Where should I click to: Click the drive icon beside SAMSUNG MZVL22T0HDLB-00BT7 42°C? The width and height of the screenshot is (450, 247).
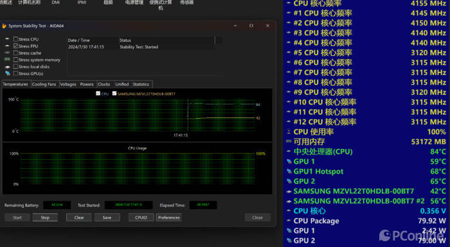pyautogui.click(x=289, y=191)
